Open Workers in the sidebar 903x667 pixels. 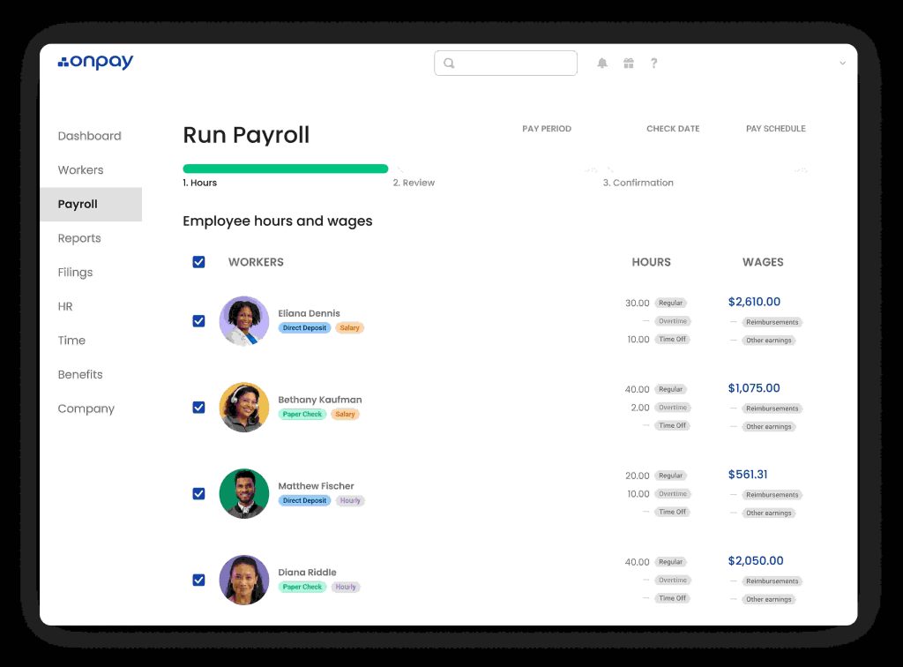click(80, 170)
